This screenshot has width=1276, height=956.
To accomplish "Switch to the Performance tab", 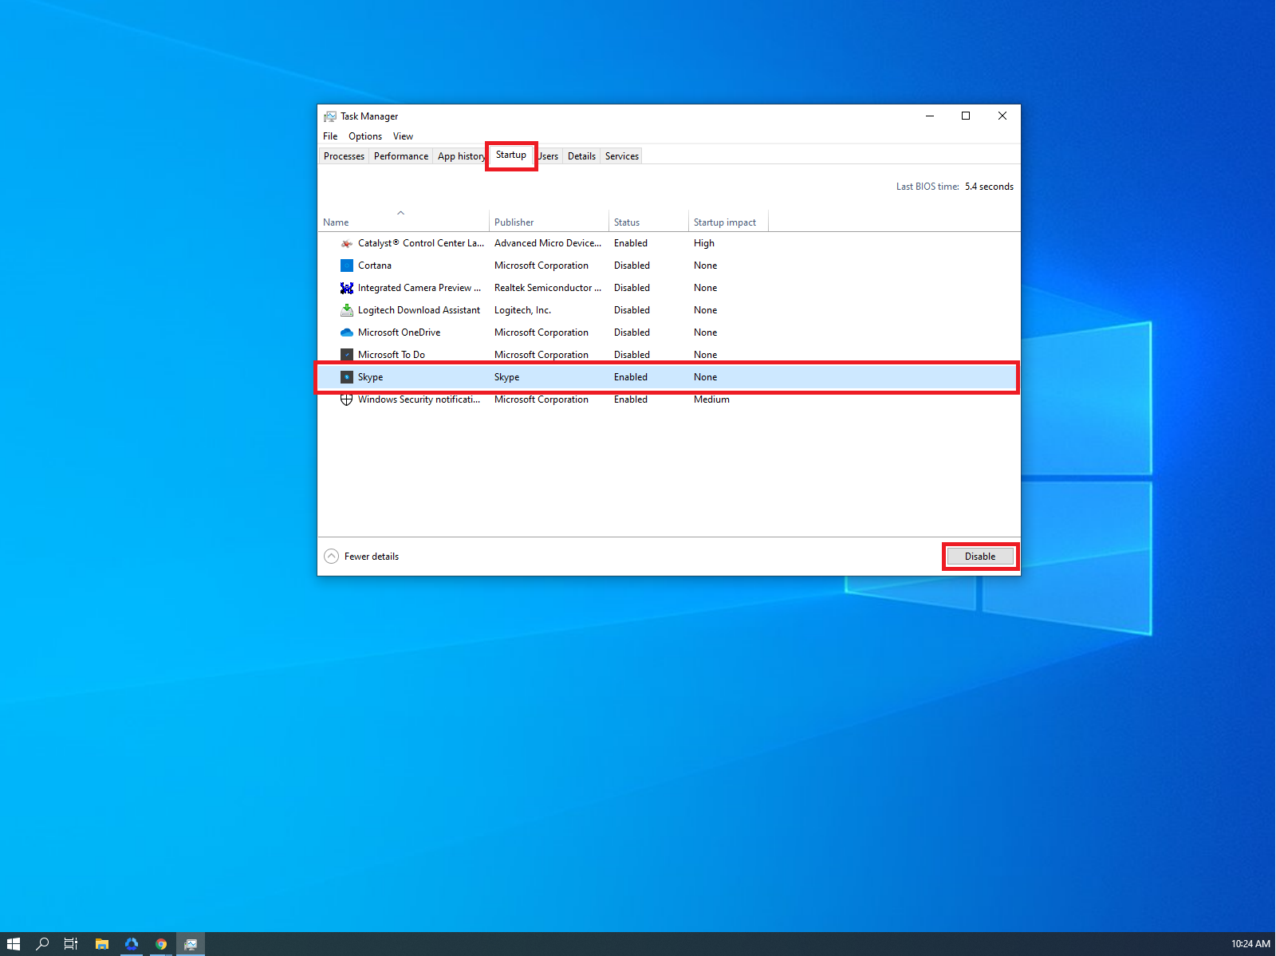I will coord(400,155).
